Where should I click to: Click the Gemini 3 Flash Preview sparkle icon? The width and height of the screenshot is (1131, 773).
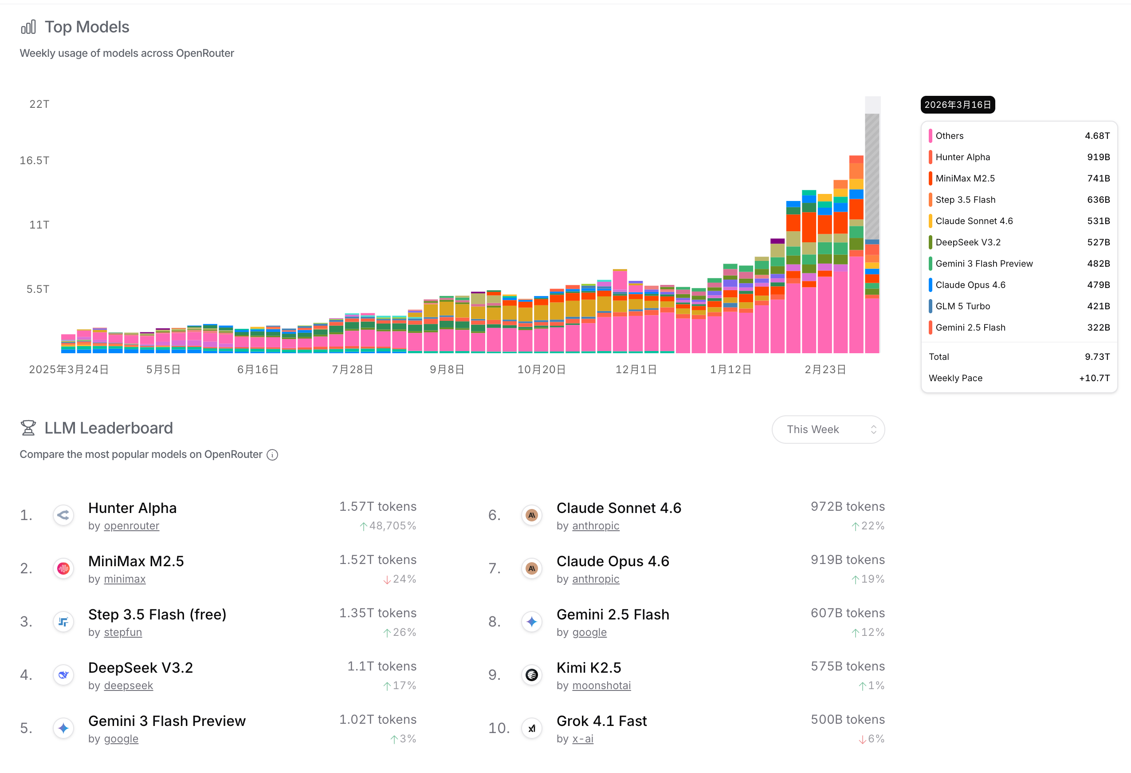point(63,728)
